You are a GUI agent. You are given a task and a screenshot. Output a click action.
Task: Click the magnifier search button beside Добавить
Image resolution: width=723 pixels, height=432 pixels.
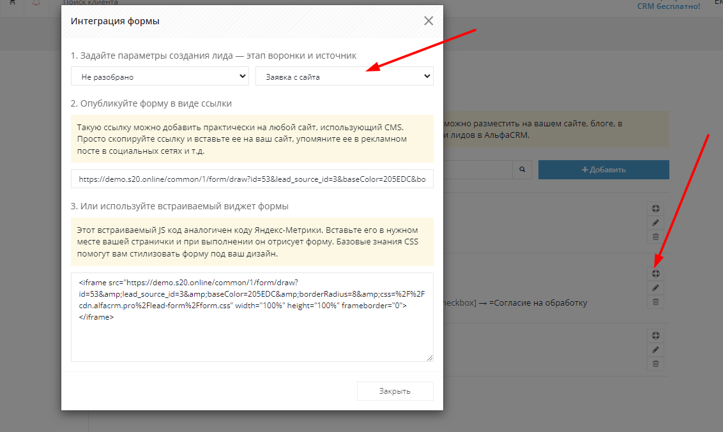522,170
